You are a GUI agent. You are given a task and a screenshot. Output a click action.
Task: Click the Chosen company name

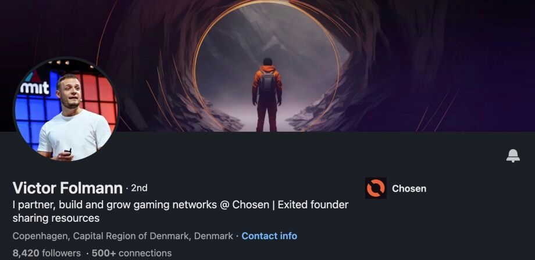[x=409, y=189]
